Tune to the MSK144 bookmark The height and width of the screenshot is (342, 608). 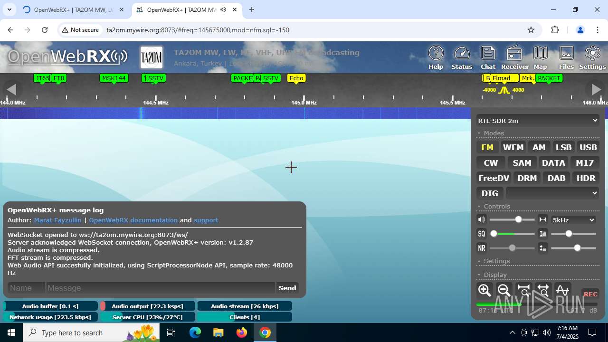click(x=114, y=78)
